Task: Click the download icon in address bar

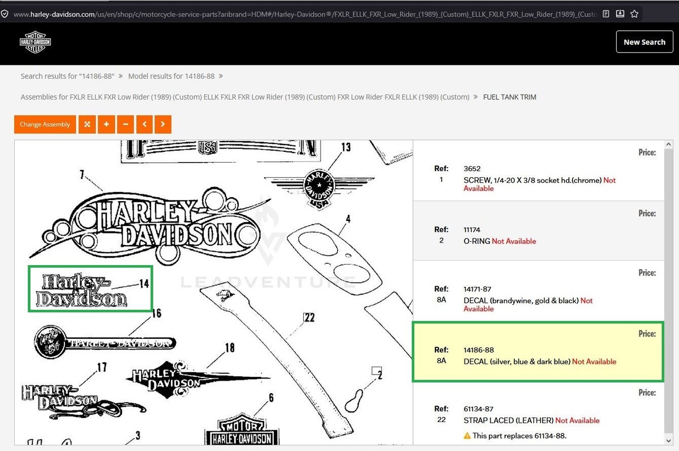Action: tap(620, 14)
